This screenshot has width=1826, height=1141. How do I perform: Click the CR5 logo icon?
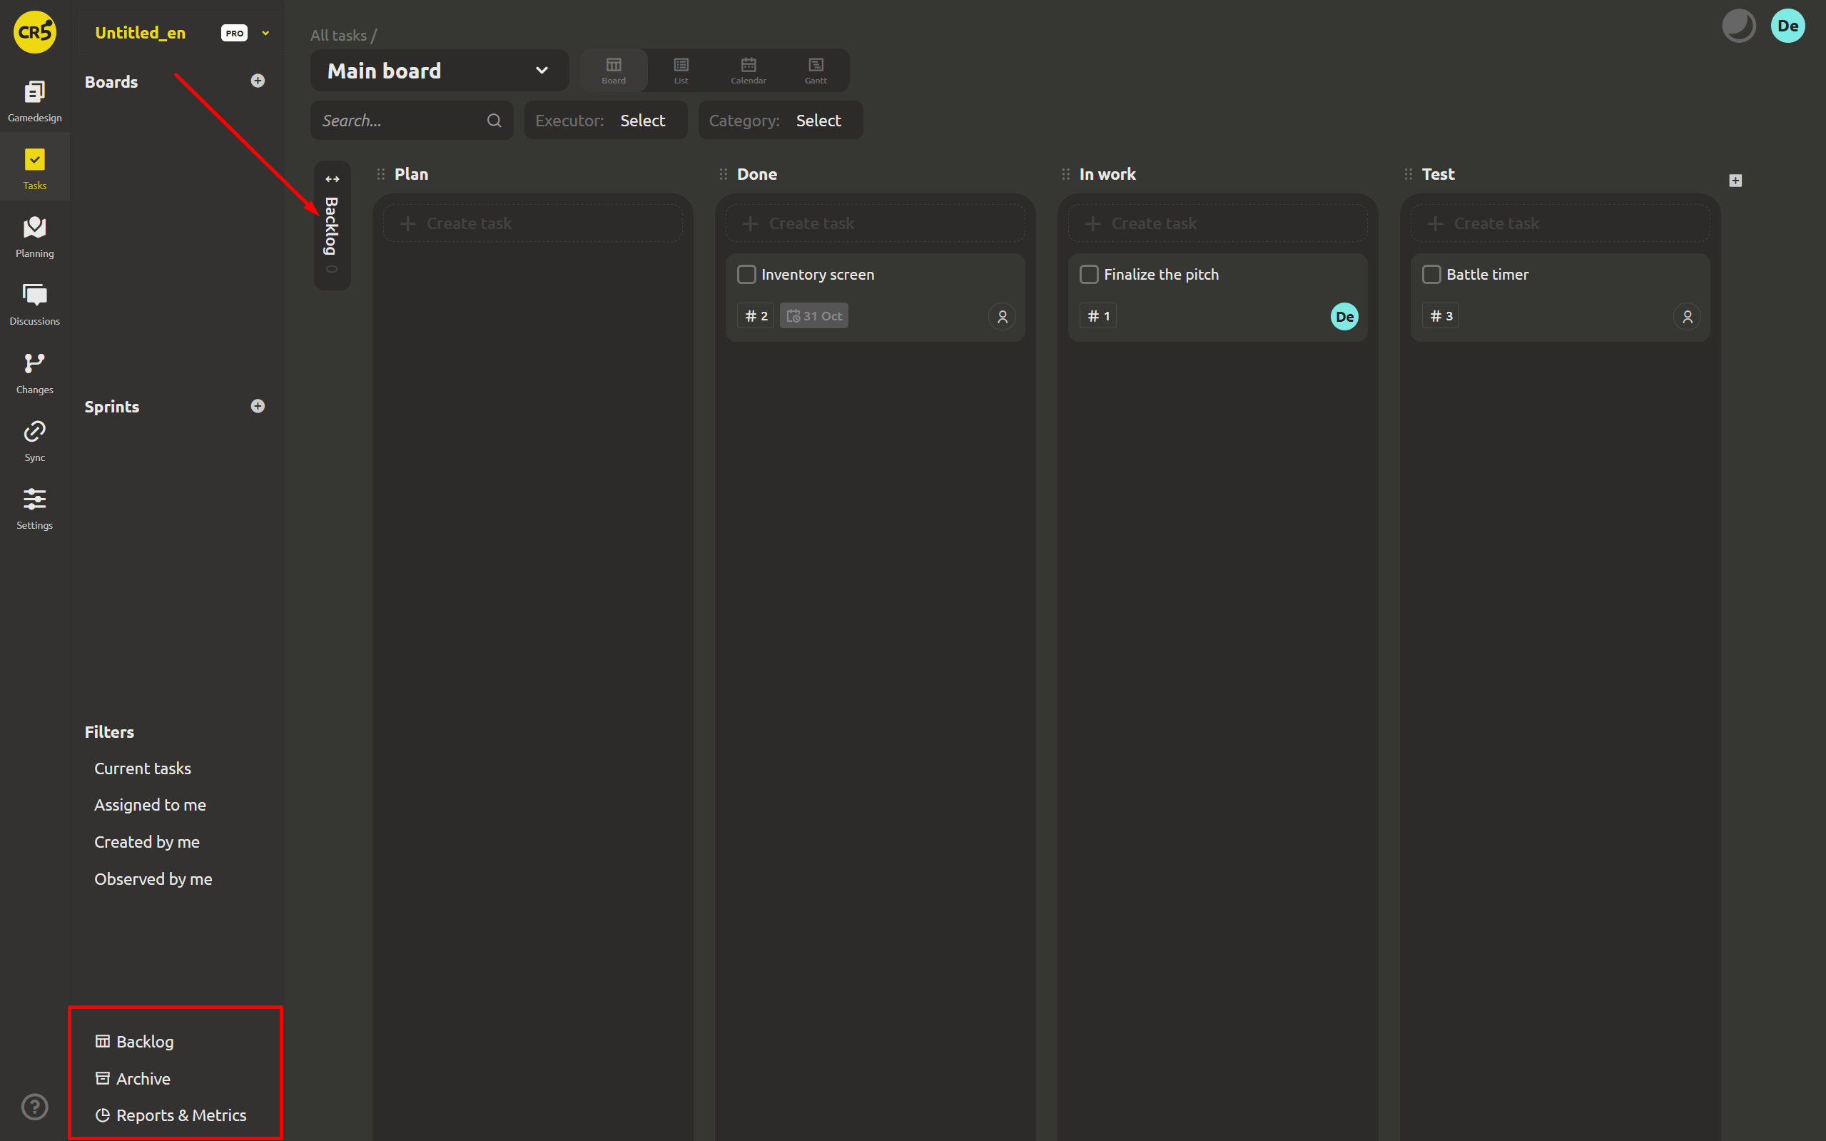35,31
